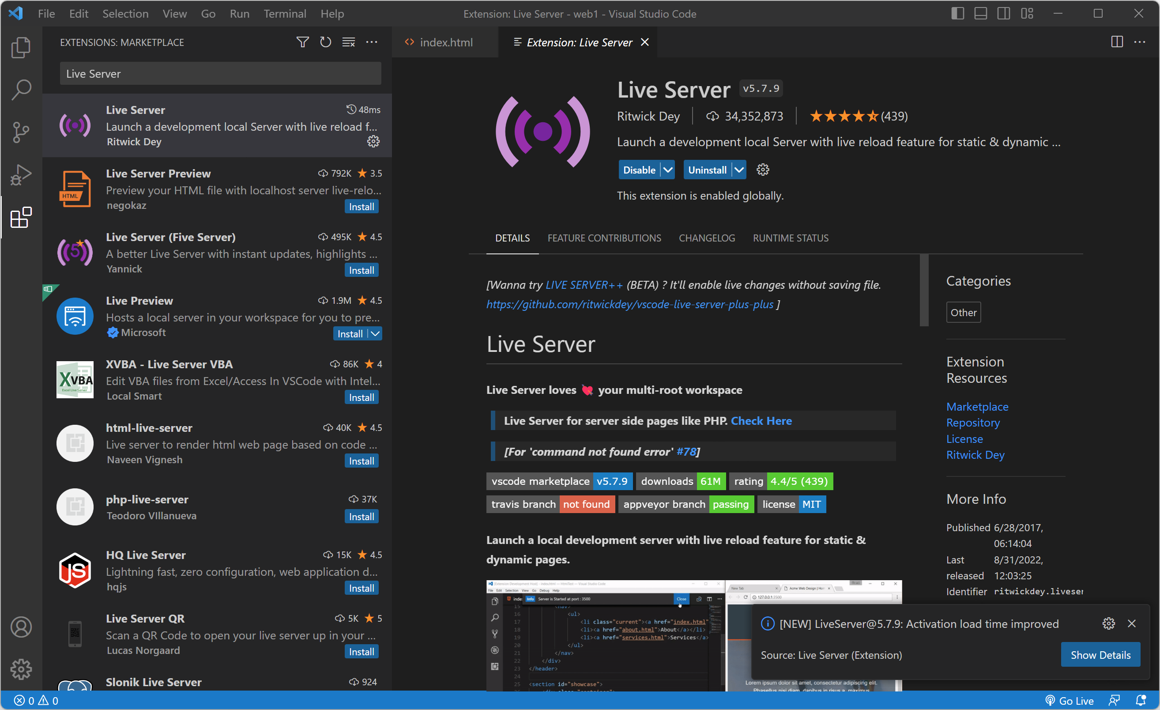Open Source Control view icon
The width and height of the screenshot is (1160, 710).
[21, 132]
